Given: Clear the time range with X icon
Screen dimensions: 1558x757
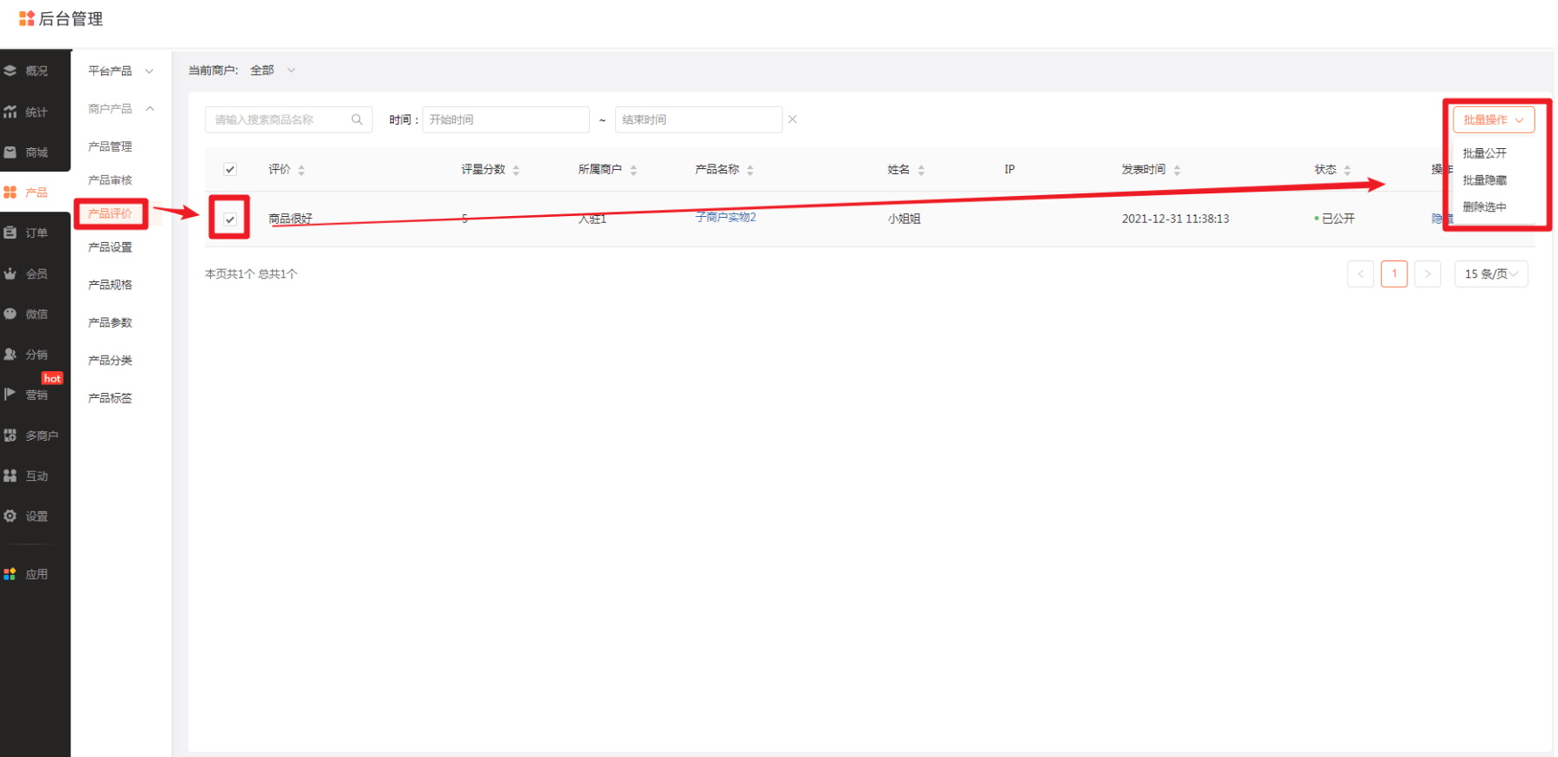Looking at the screenshot, I should click(x=793, y=119).
